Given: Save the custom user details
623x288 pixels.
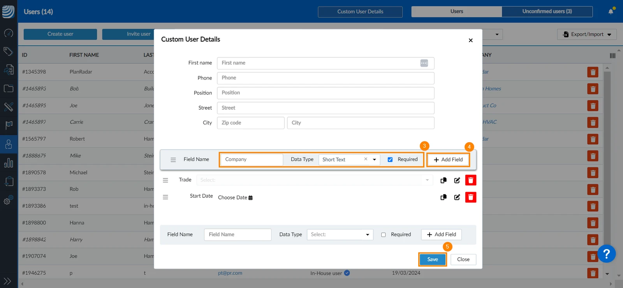Looking at the screenshot, I should (433, 259).
